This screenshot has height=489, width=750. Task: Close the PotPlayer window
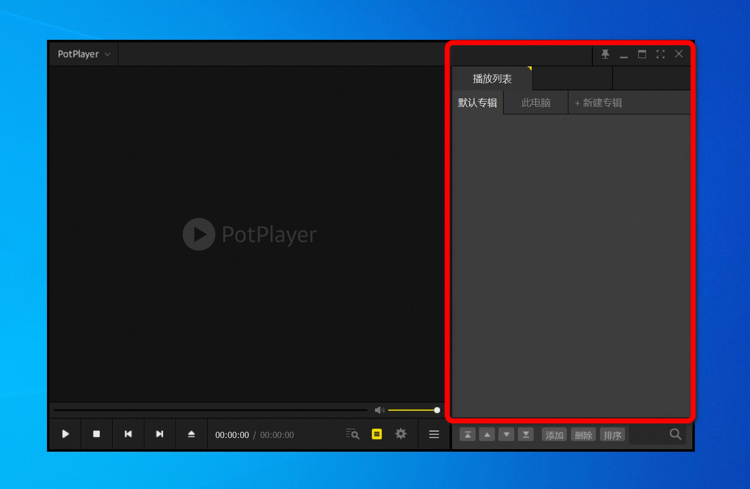tap(679, 54)
